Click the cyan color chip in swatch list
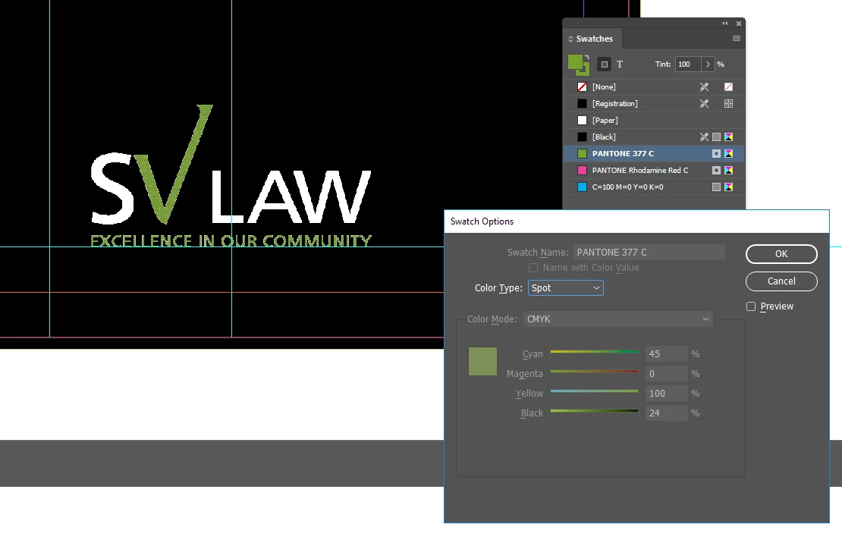 (x=582, y=187)
